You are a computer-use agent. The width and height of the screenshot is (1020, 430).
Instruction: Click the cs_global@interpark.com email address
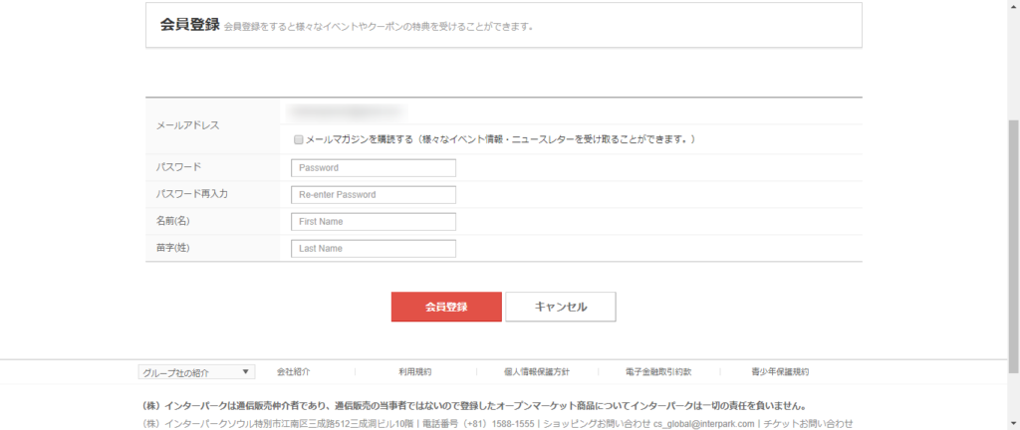(x=704, y=424)
